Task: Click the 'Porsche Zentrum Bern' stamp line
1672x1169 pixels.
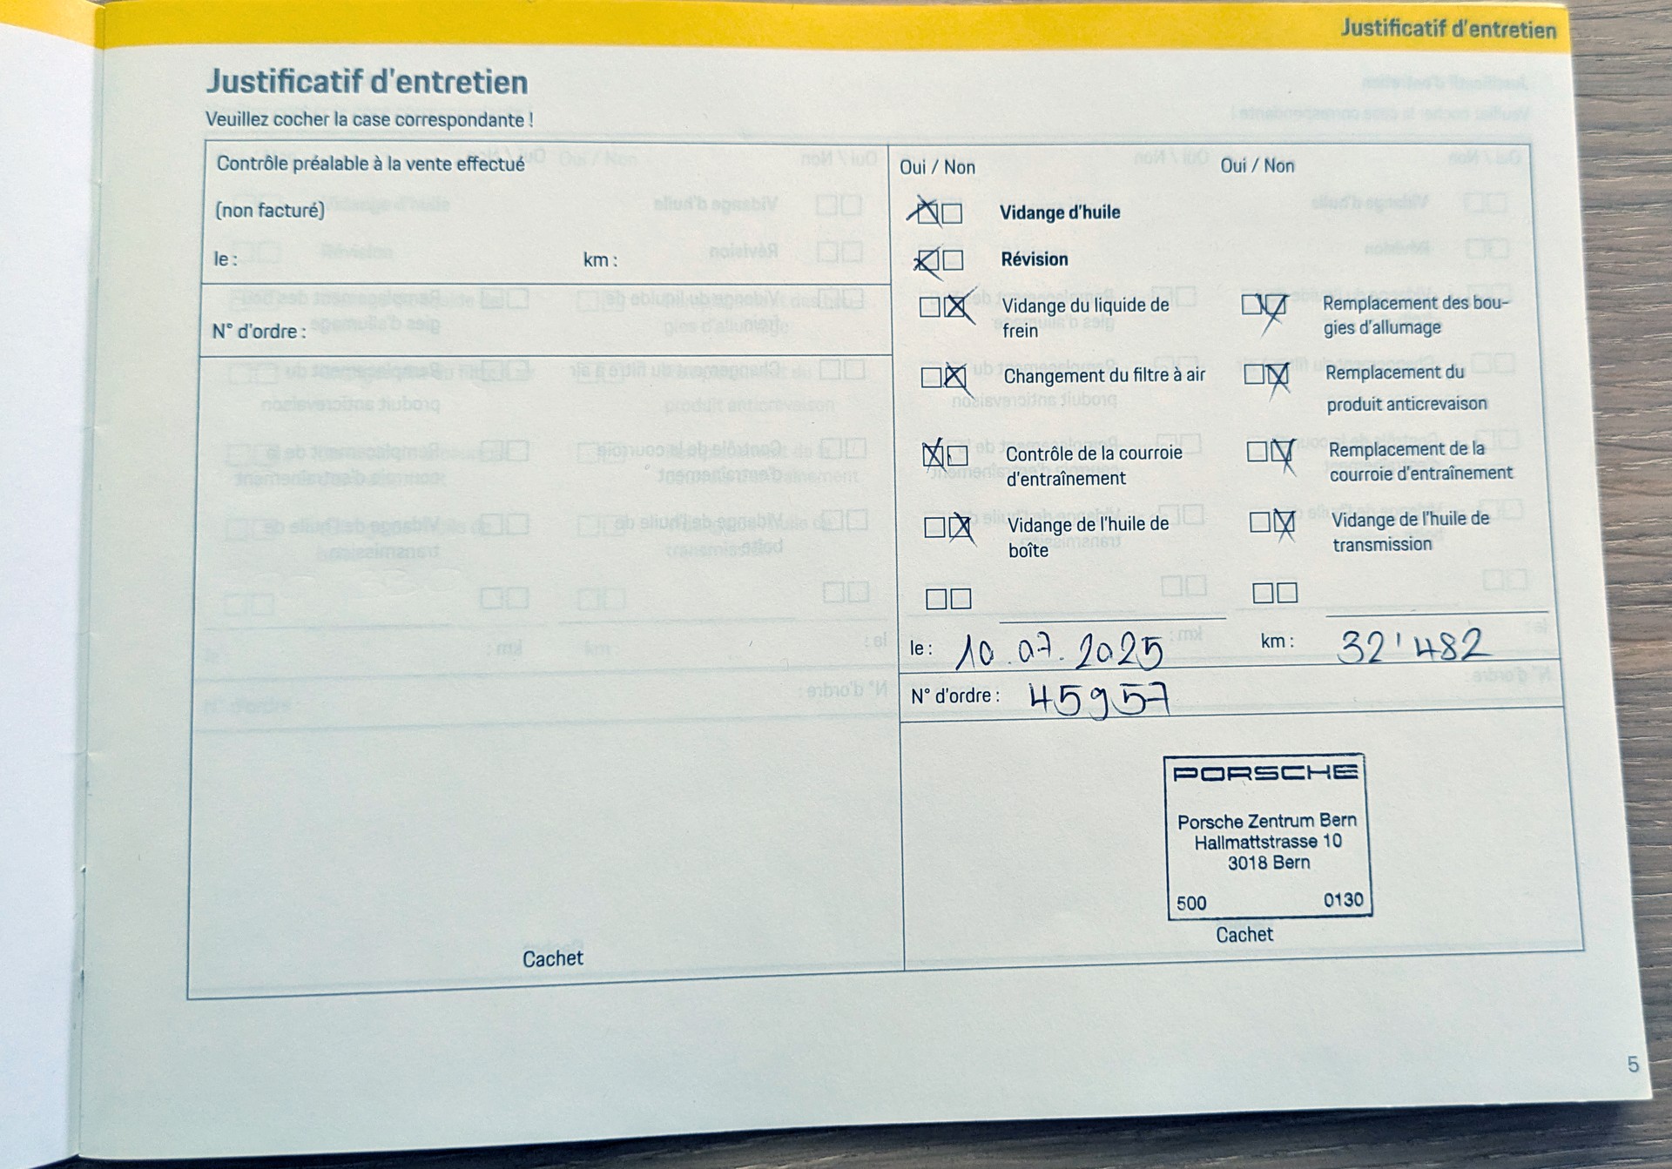Action: 1267,821
